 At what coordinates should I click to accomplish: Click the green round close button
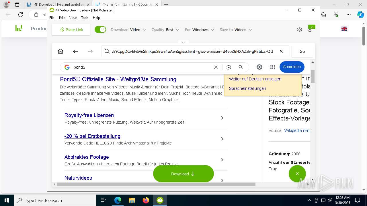click(x=297, y=174)
